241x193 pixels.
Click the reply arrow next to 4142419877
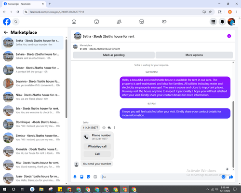click(109, 127)
